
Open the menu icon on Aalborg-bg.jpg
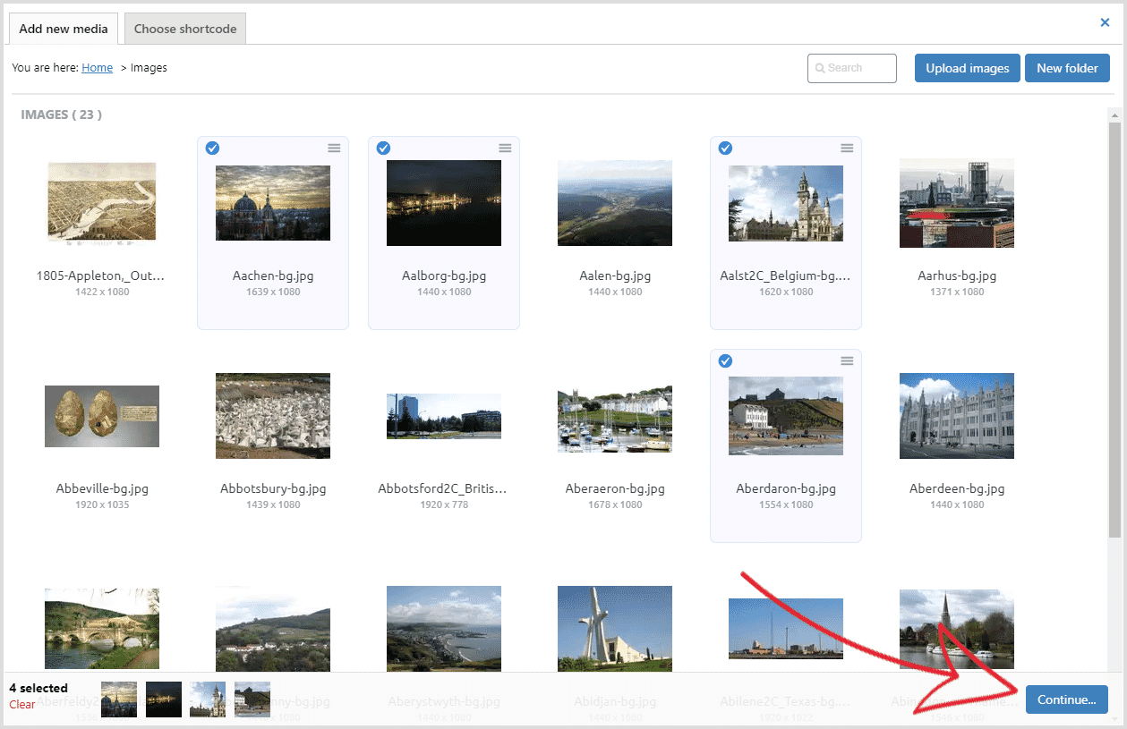point(505,148)
